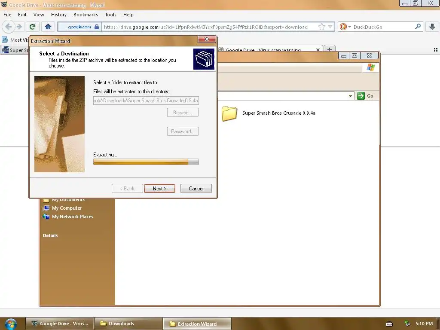
Task: Open the Edit menu
Action: (22, 15)
